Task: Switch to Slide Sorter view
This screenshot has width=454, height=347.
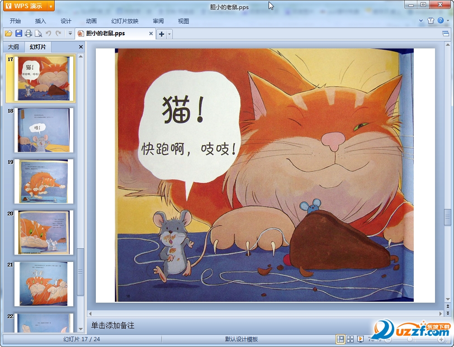Action: 350,339
